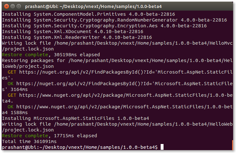The image size is (236, 153).
Task: Click the first green 'Restore complete' text
Action: (x=25, y=55)
